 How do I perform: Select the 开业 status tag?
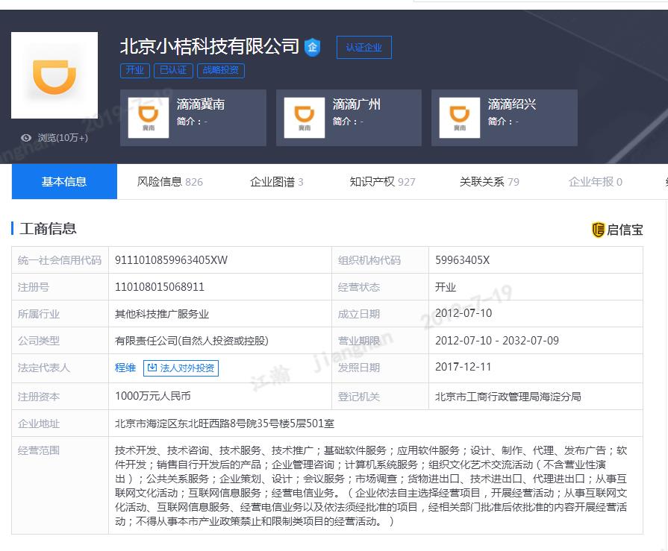(x=134, y=70)
